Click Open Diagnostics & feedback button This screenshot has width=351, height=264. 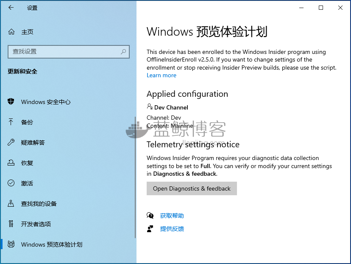pos(192,188)
